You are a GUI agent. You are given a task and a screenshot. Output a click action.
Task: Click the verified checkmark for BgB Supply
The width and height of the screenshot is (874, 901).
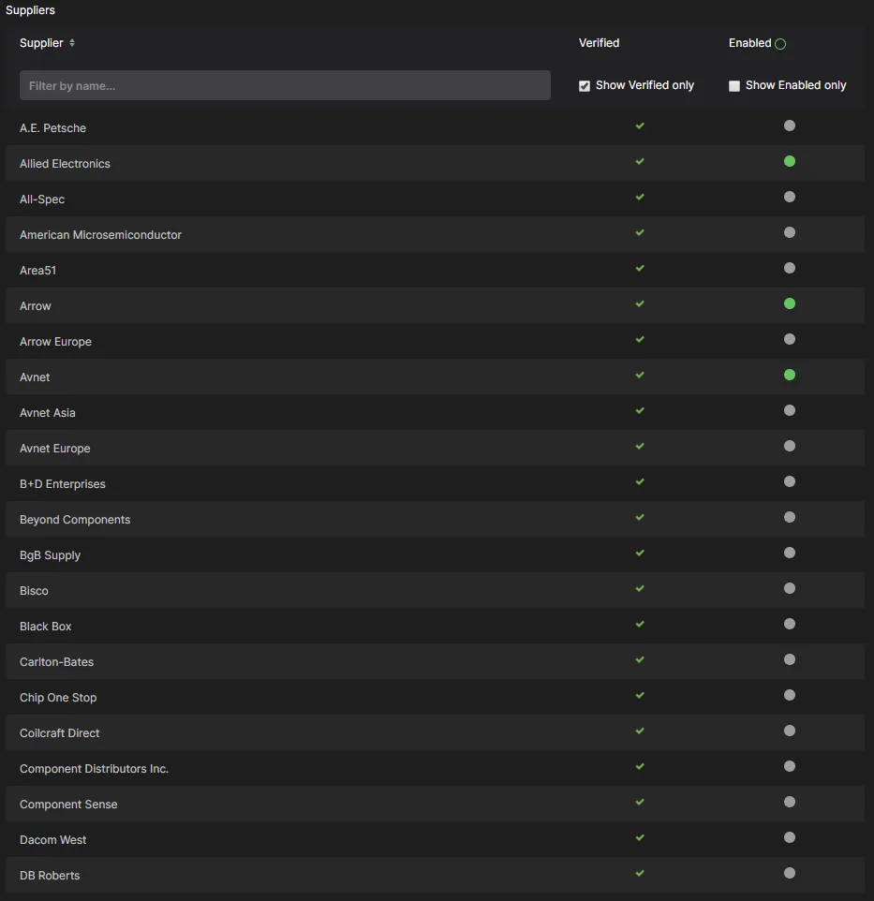tap(640, 554)
